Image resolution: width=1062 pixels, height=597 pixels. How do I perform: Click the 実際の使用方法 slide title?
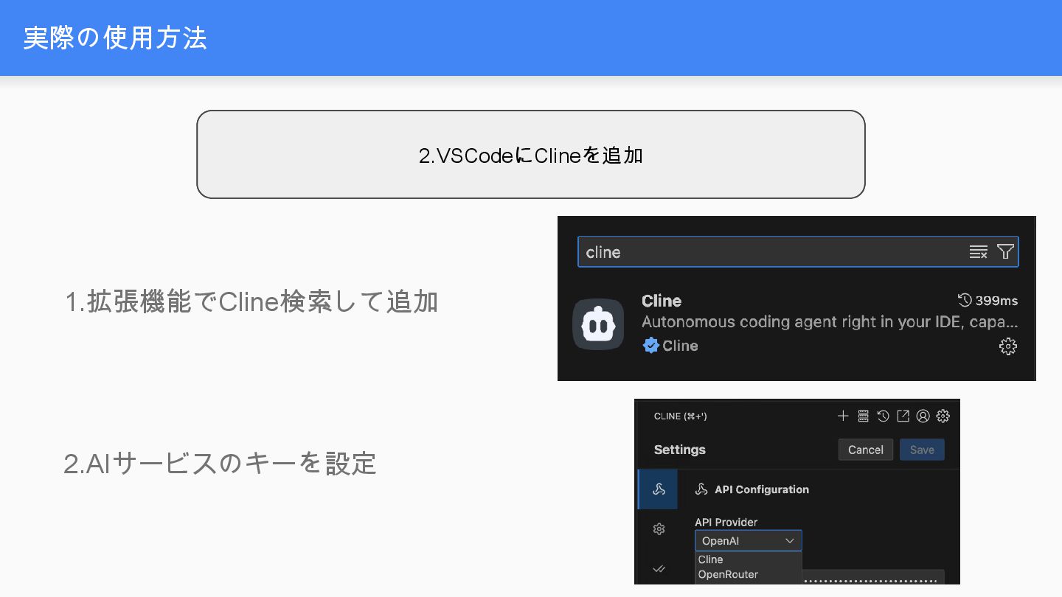[x=115, y=38]
